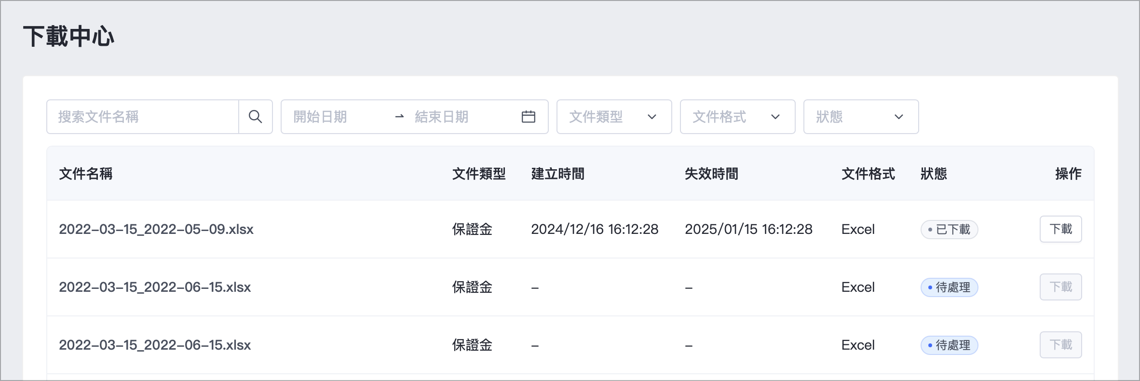
Task: Download the 2022-05-09.xlsx file via 下載 button
Action: (1060, 229)
